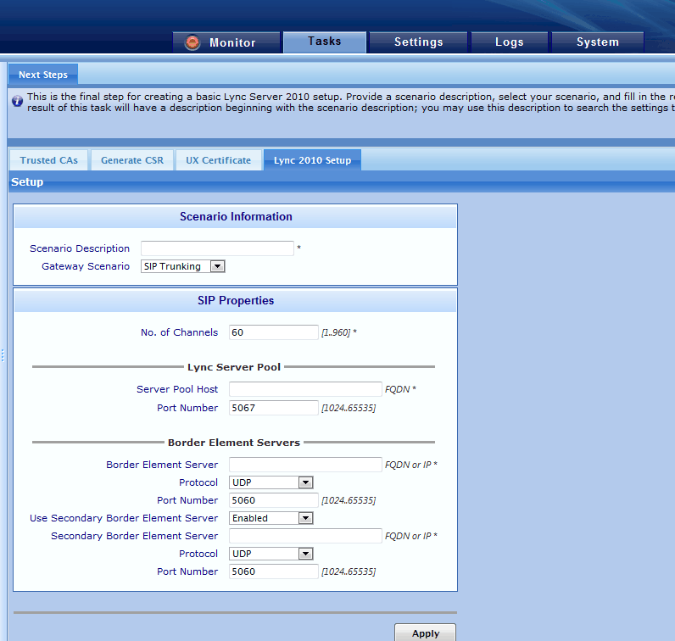Go to the Logs tab

click(510, 42)
